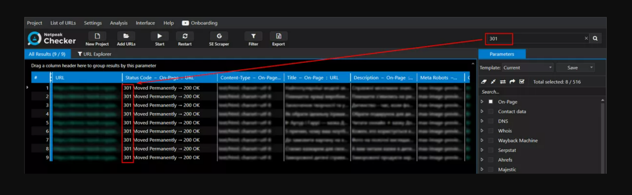
Task: Sort by the URL column header
Action: 87,78
